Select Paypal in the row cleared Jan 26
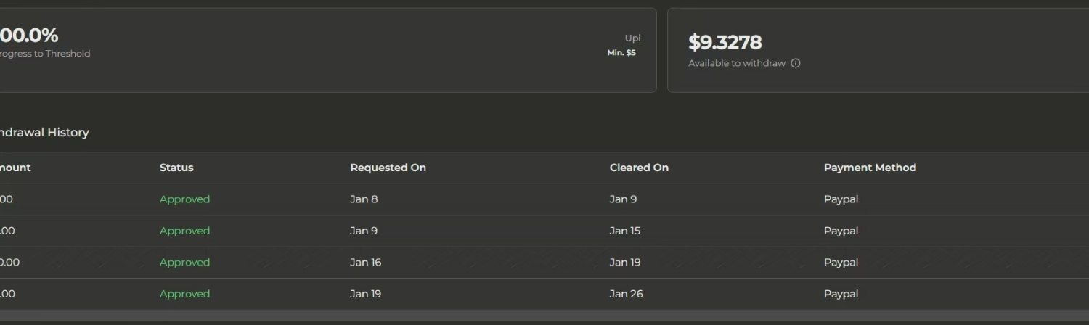 (841, 294)
